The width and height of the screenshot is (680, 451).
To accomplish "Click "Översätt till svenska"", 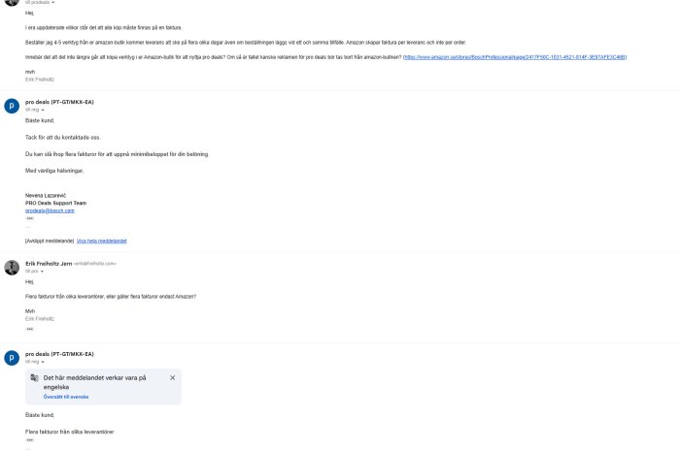I will click(66, 397).
